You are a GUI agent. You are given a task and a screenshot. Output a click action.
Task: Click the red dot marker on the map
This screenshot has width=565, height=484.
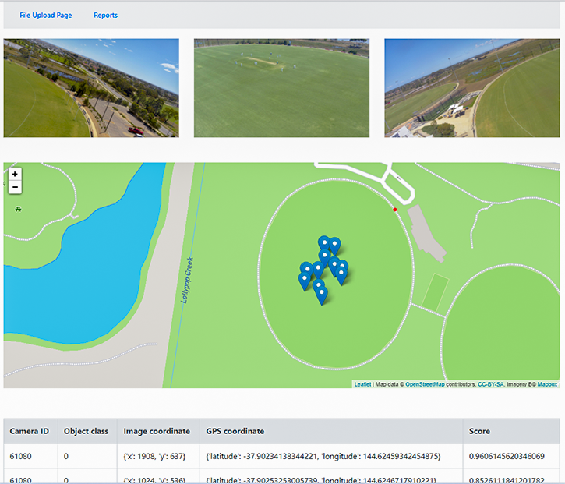point(395,210)
